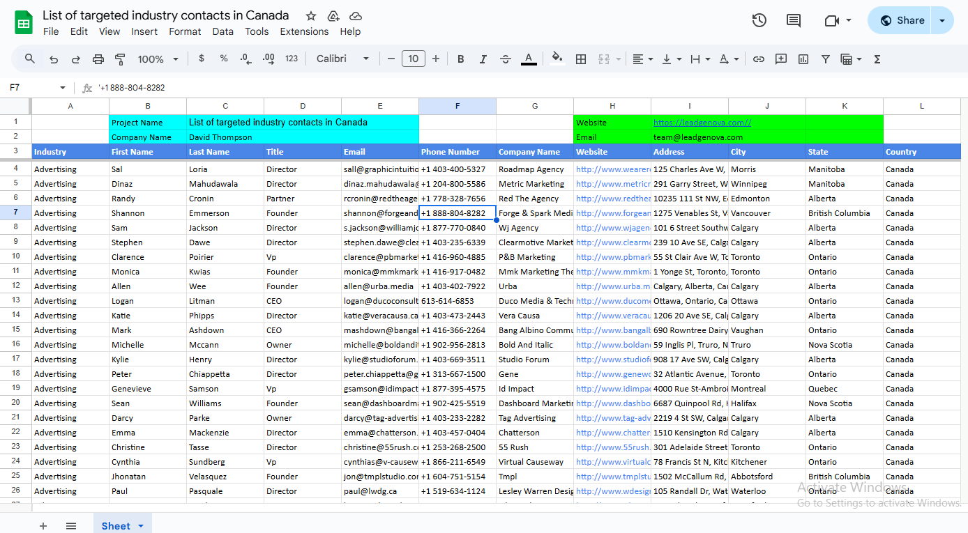Viewport: 968px width, 533px height.
Task: Click the formula bar text
Action: tap(132, 88)
